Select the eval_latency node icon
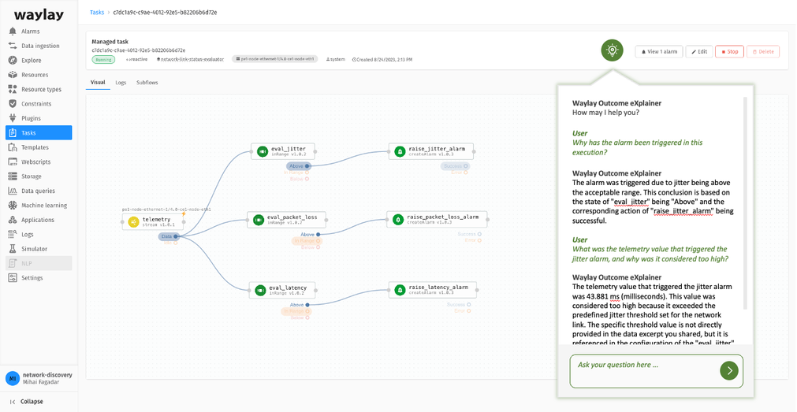 tap(260, 290)
